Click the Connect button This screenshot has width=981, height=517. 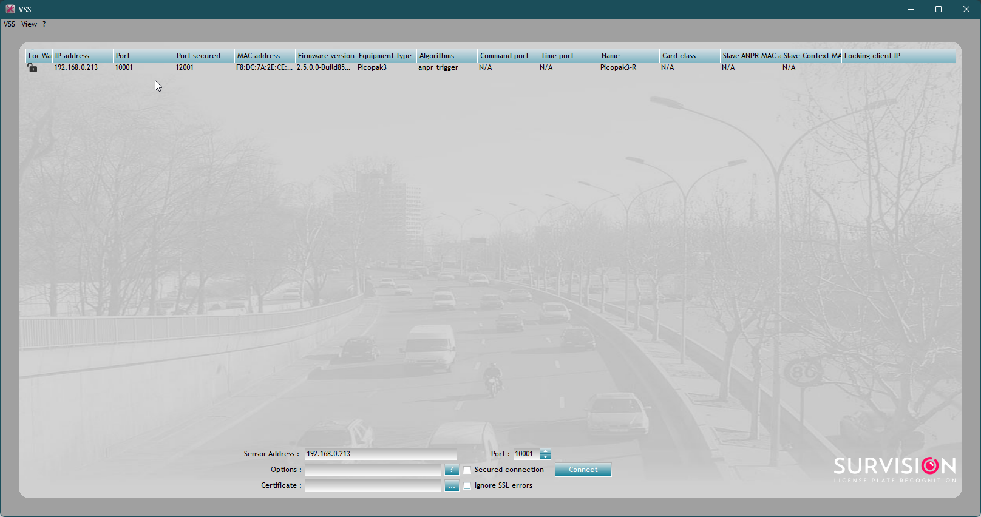coord(583,470)
